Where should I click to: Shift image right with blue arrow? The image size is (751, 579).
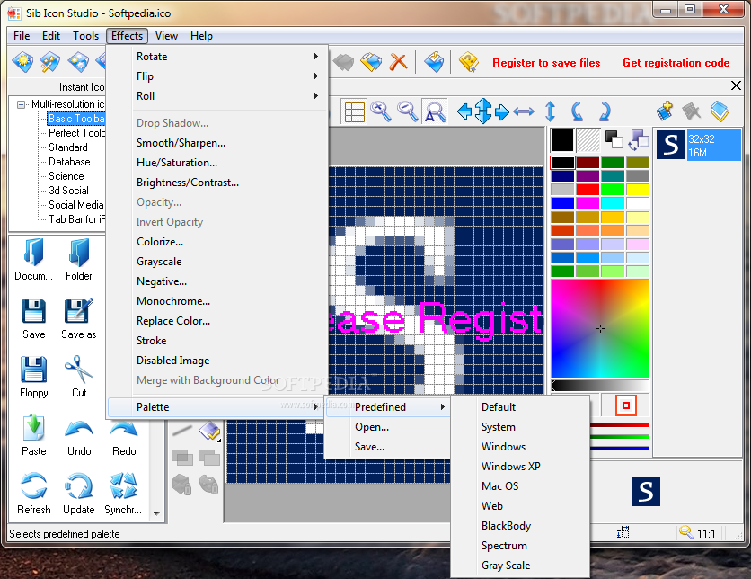(x=501, y=111)
